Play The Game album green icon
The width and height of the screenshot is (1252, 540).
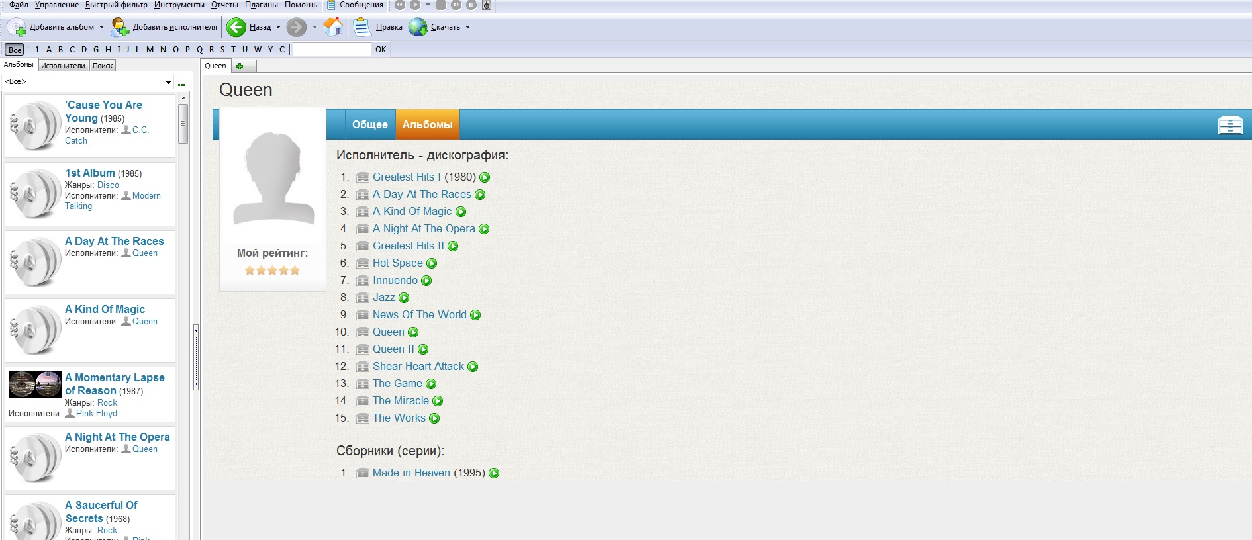pyautogui.click(x=431, y=384)
